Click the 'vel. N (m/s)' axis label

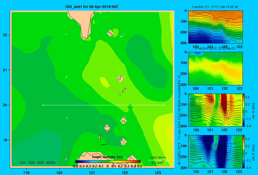[253, 111]
